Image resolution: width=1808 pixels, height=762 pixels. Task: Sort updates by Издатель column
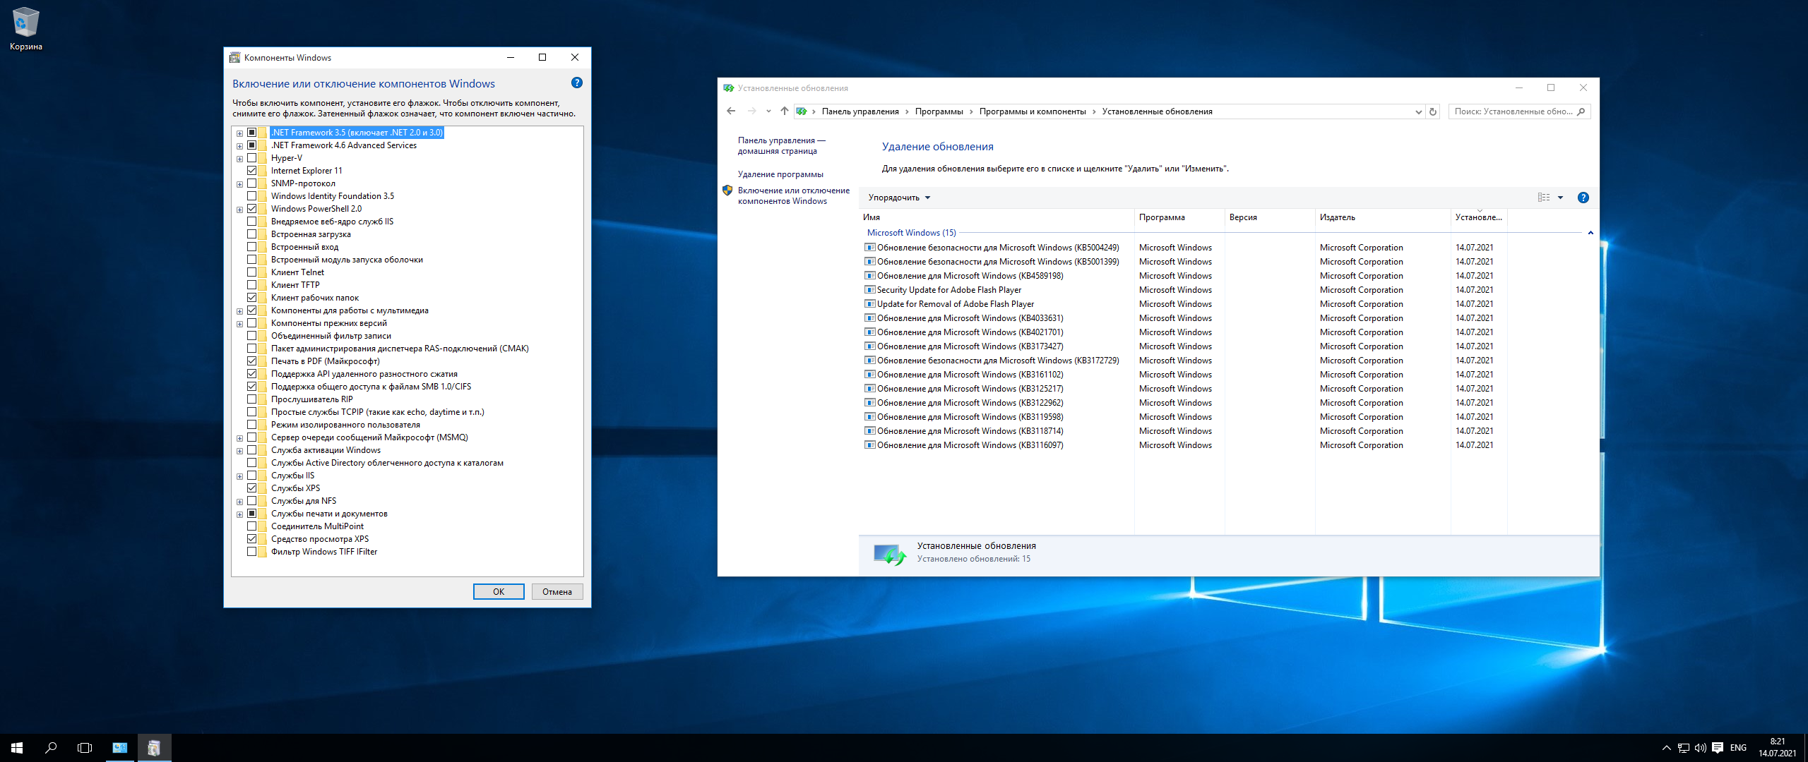(x=1383, y=217)
